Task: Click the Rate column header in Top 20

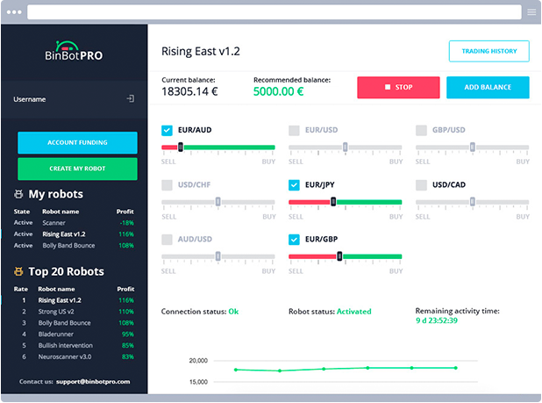Action: [21, 289]
